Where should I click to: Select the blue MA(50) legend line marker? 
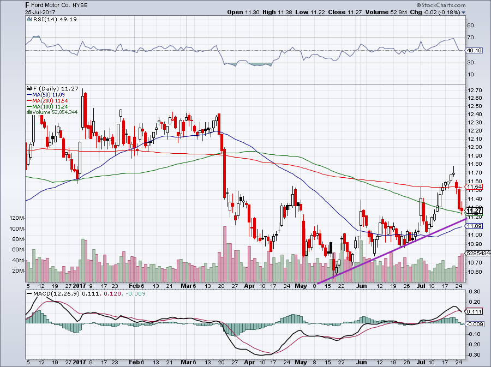[29, 94]
